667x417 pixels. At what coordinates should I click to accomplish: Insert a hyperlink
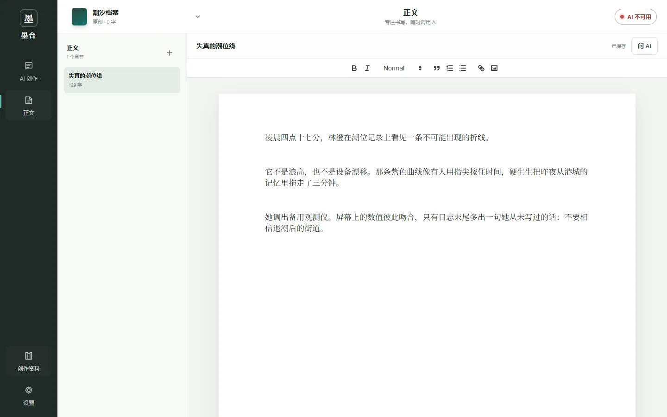[x=481, y=68]
